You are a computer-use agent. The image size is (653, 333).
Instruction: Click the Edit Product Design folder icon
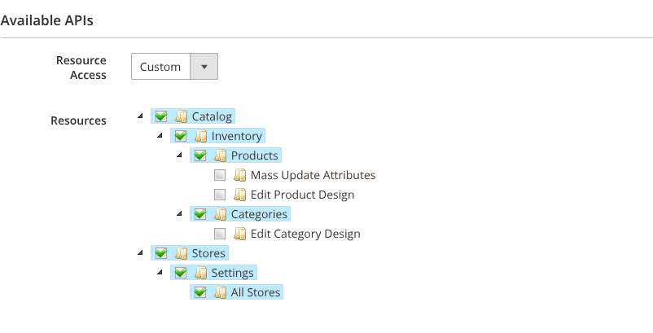pyautogui.click(x=240, y=195)
